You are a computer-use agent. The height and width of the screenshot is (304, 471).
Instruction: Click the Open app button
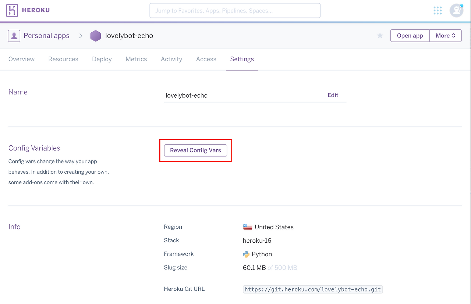pos(410,36)
